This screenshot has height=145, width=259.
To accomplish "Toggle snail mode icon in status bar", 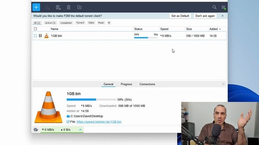I will 36,130.
